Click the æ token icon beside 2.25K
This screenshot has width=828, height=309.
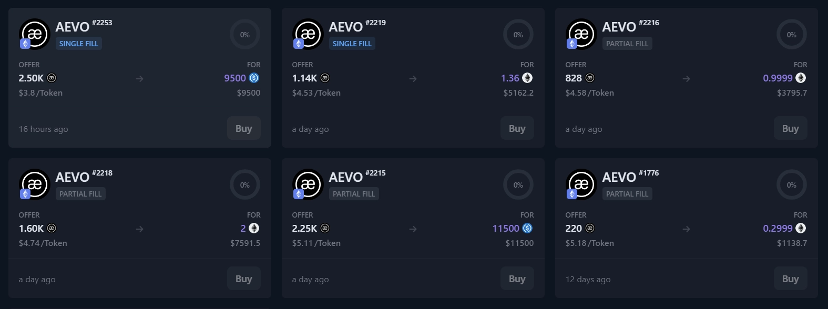click(325, 228)
